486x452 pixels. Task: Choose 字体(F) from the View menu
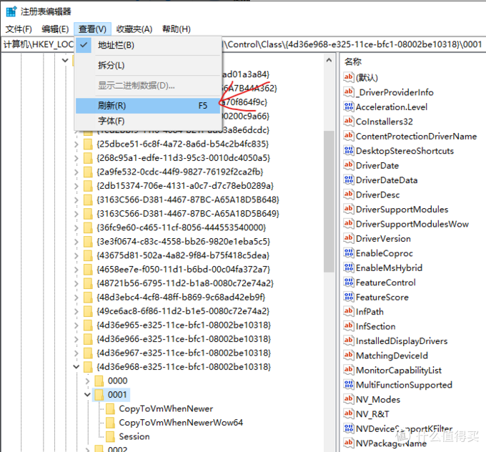148,121
